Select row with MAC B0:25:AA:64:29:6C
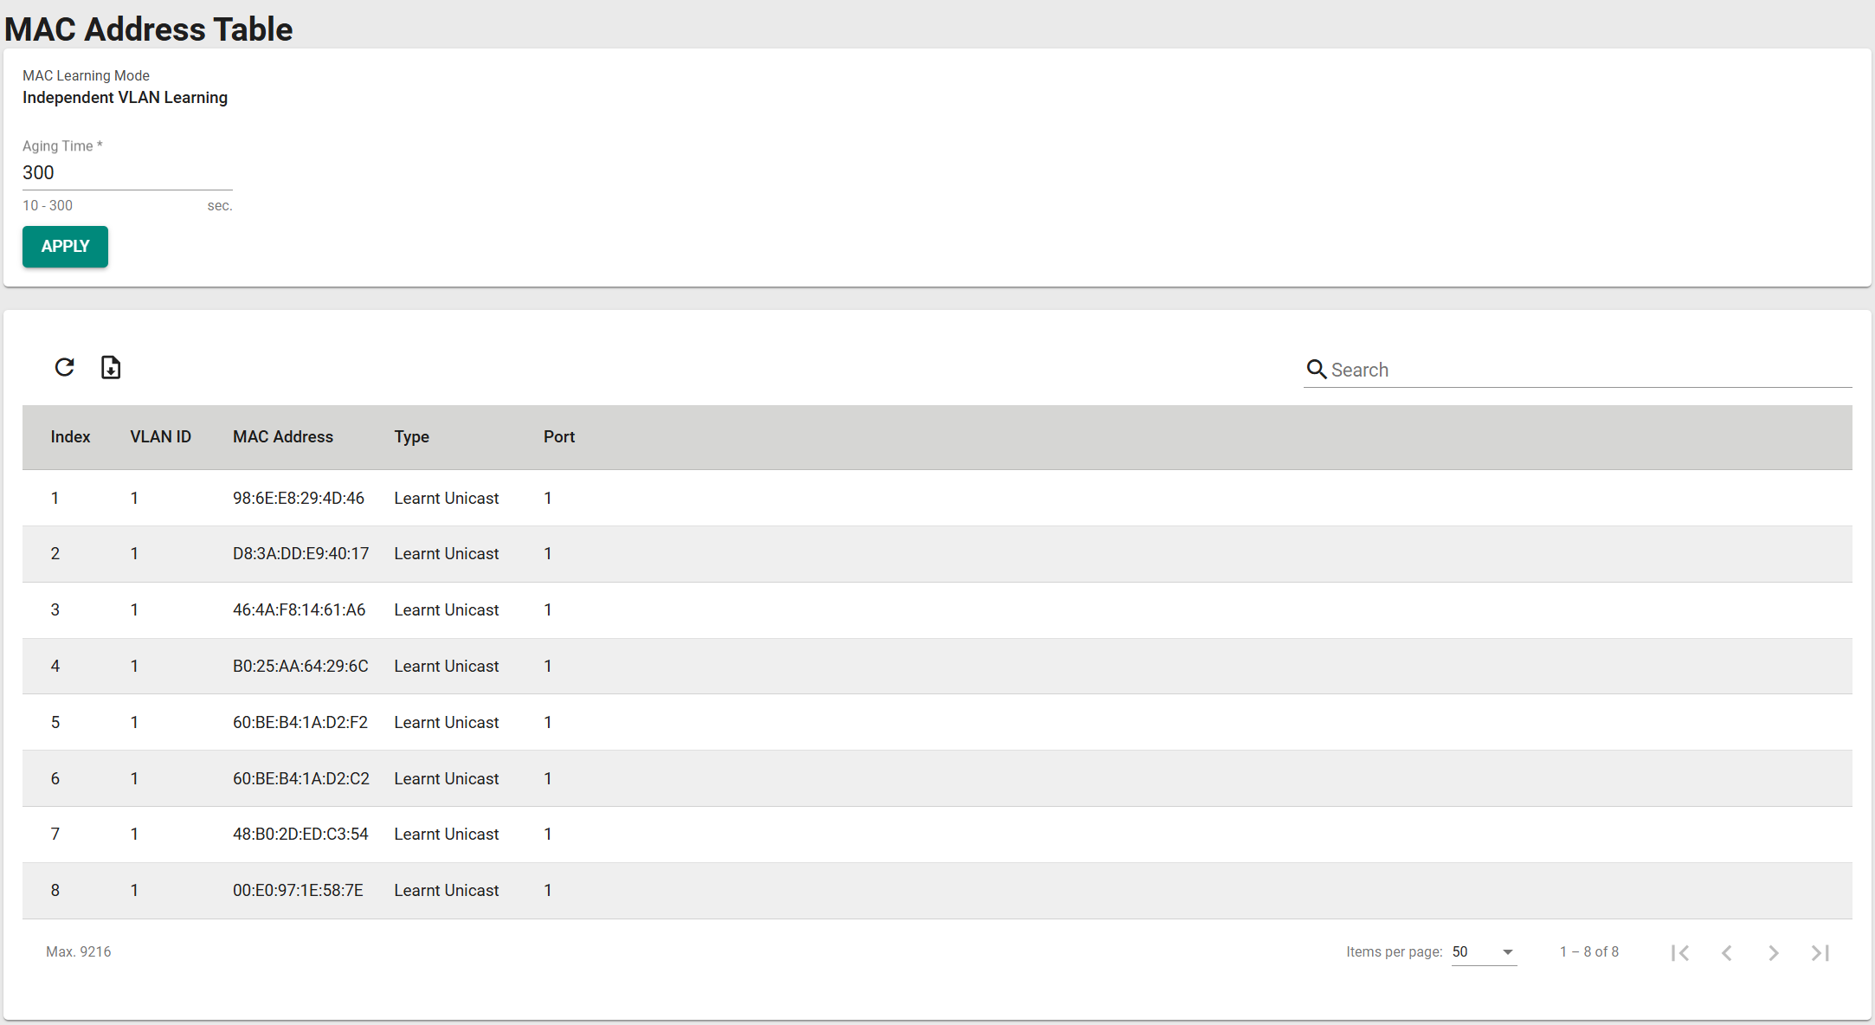 (x=300, y=667)
